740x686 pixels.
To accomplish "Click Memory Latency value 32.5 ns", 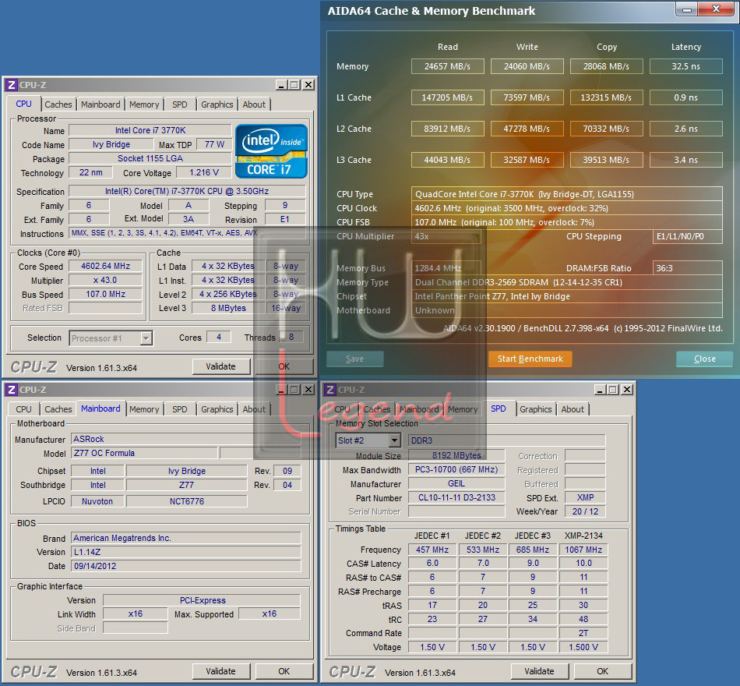I will pyautogui.click(x=685, y=66).
